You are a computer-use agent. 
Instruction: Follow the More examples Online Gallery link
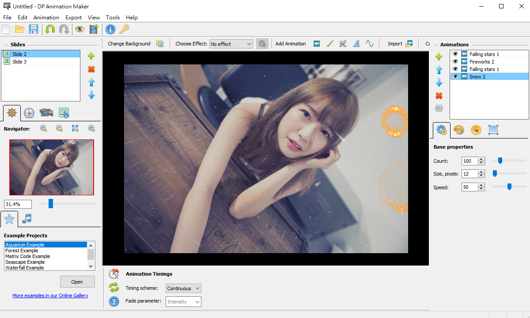coord(50,296)
